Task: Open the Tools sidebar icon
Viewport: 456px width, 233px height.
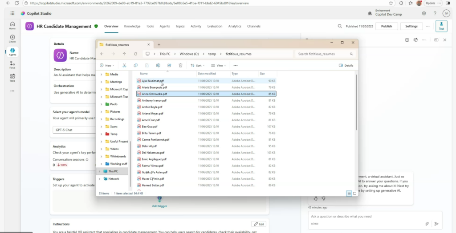Action: click(12, 78)
